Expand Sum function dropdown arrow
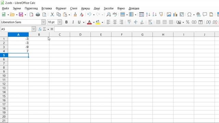 coord(48,29)
